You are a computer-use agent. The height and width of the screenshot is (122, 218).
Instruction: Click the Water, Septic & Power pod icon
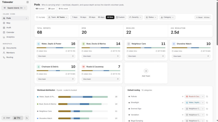click(38, 44)
